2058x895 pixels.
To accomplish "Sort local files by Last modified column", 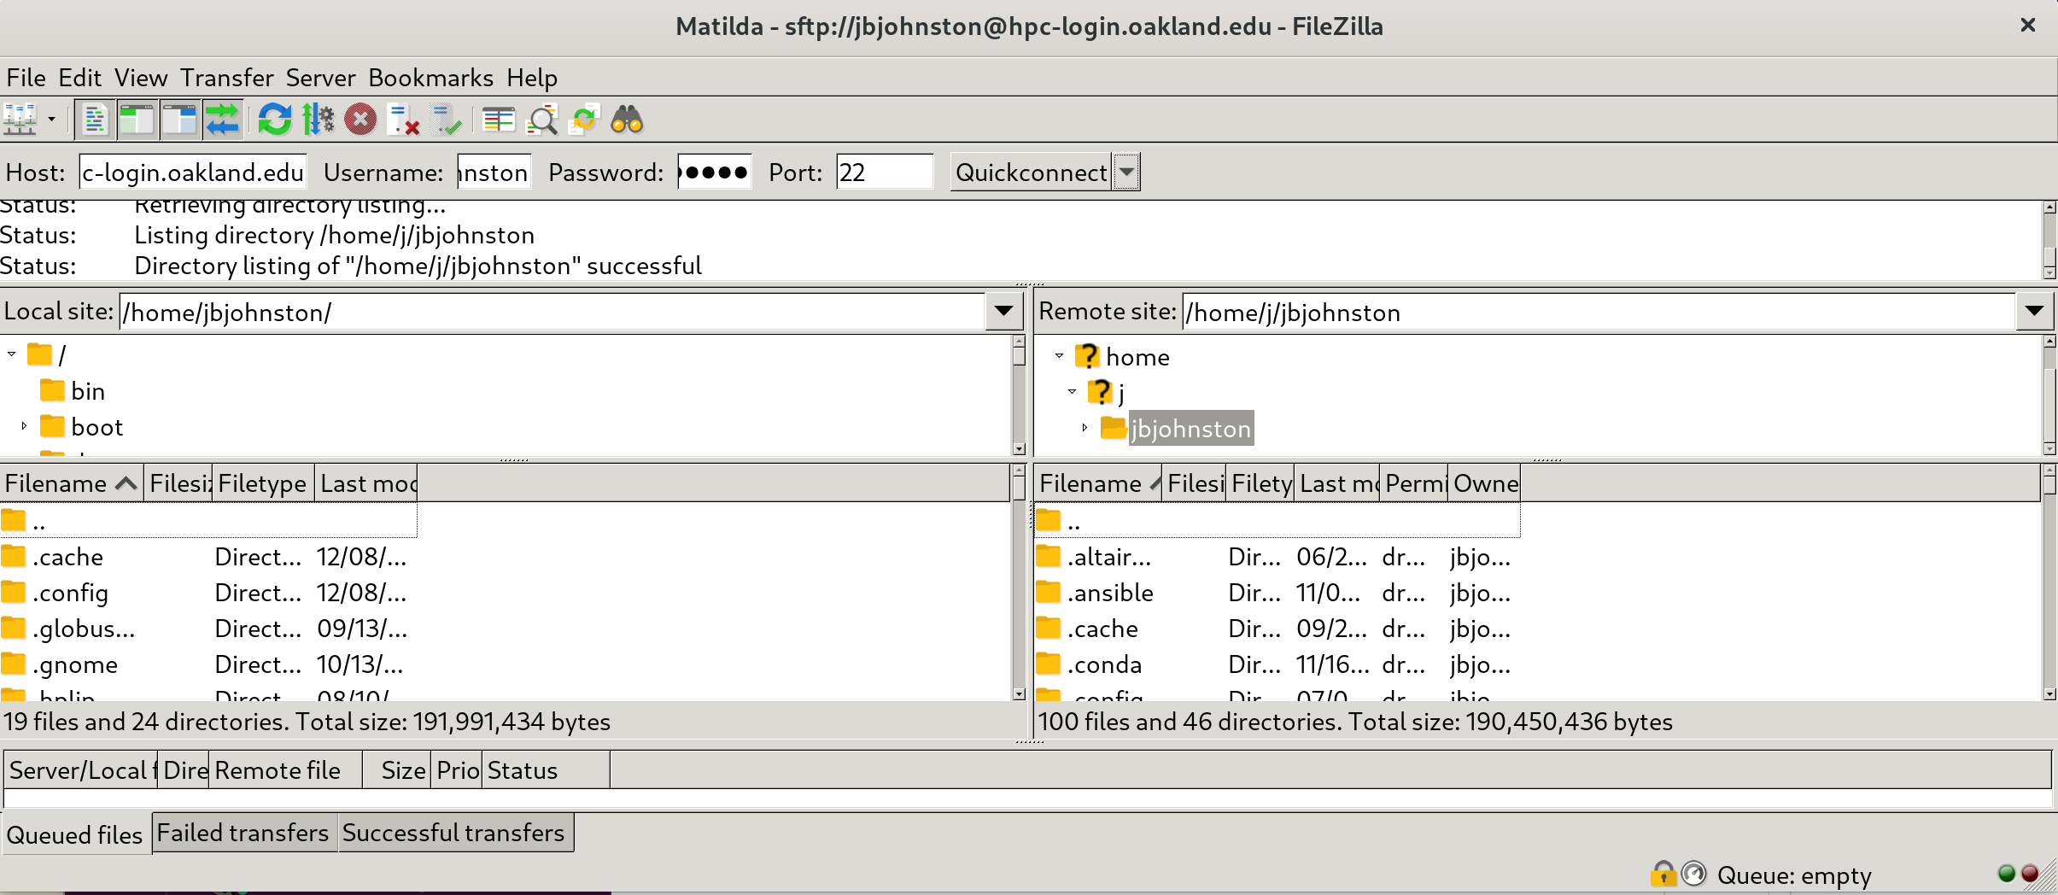I will (x=366, y=483).
